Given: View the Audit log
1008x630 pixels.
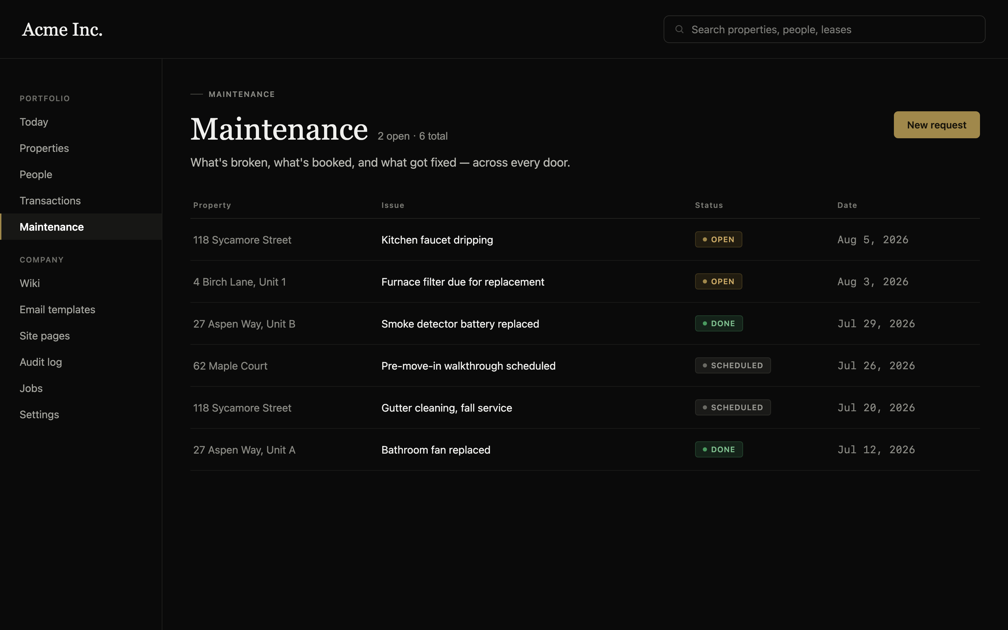Looking at the screenshot, I should pos(41,362).
